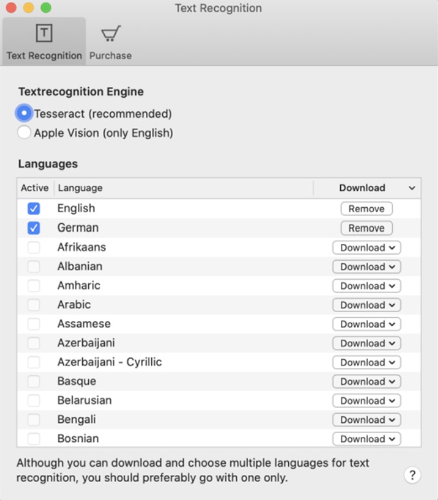Open help with the question mark button
438x500 pixels.
click(412, 475)
